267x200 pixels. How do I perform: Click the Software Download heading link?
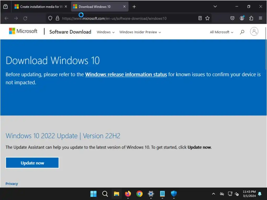click(70, 32)
